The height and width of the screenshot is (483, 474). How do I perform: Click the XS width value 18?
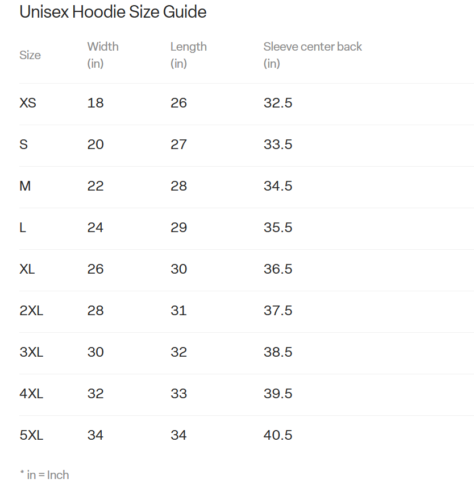pos(95,103)
